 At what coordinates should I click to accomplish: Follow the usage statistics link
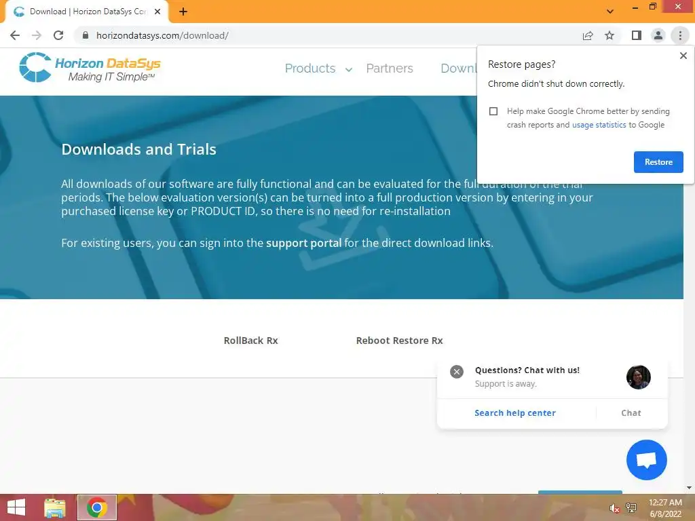(599, 125)
